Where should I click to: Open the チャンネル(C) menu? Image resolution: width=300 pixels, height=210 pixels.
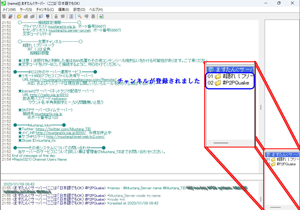point(45,9)
